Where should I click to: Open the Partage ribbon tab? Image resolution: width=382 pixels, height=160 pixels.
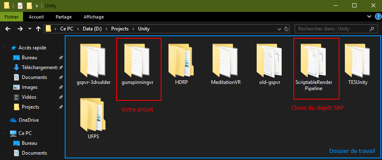(63, 17)
